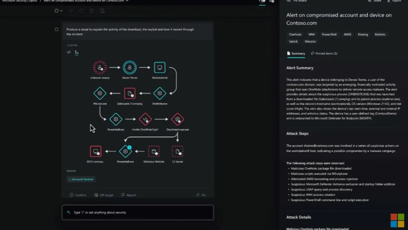The width and height of the screenshot is (408, 230).
Task: Switch to the Summary tab
Action: pyautogui.click(x=296, y=53)
